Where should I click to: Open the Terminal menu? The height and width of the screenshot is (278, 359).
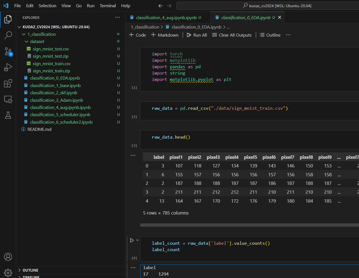click(x=108, y=6)
